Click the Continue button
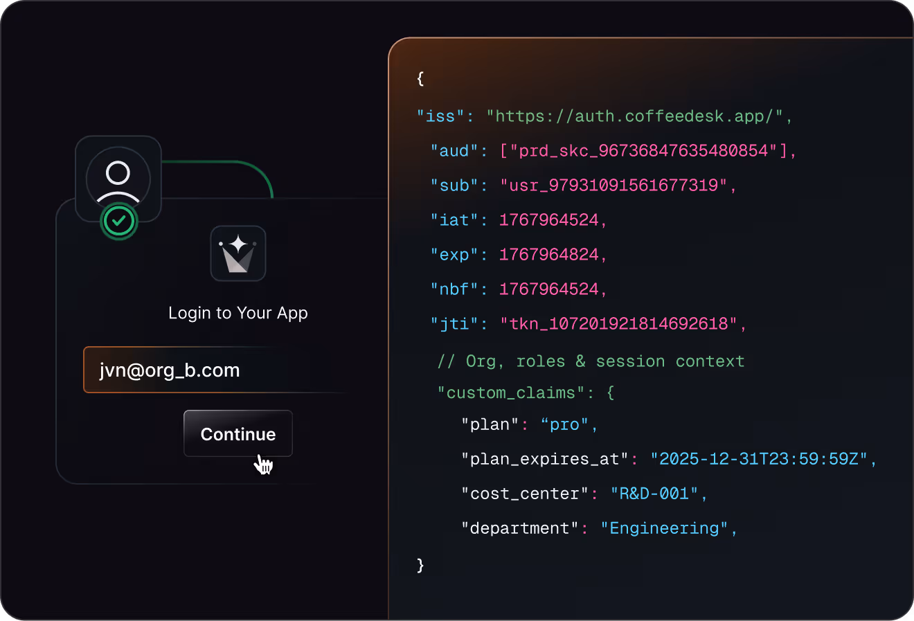This screenshot has width=914, height=621. (x=238, y=434)
